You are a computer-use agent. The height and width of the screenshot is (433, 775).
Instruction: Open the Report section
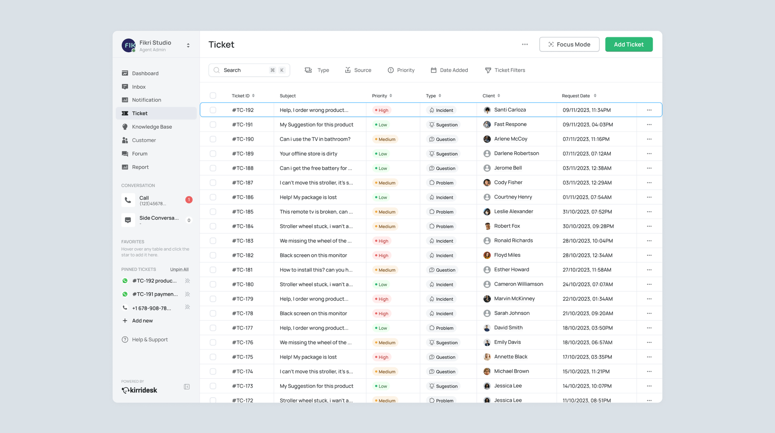tap(139, 167)
